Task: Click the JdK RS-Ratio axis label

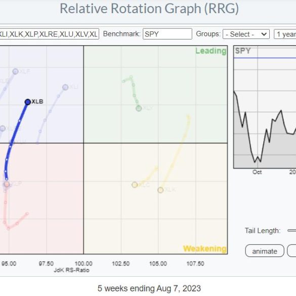Action: click(x=71, y=270)
